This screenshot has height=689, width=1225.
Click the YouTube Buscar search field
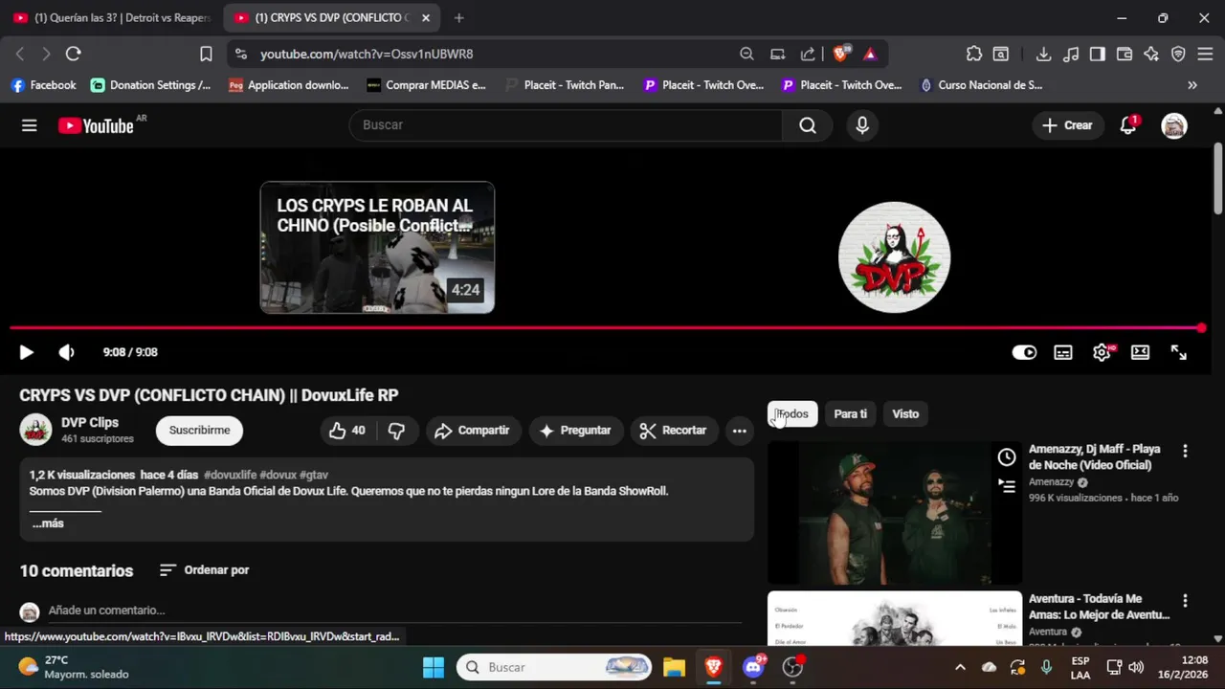tap(566, 125)
